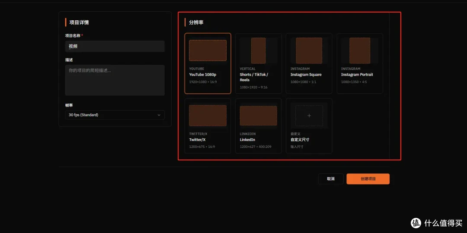
Task: Click the 描述 field label
Action: (69, 60)
